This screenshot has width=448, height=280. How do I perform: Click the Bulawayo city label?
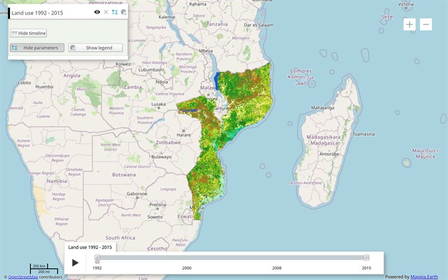point(161,157)
